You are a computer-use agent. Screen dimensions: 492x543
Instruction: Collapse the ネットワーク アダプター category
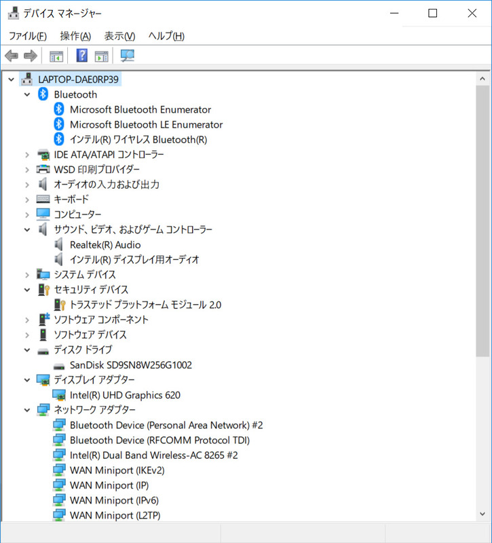(x=27, y=410)
